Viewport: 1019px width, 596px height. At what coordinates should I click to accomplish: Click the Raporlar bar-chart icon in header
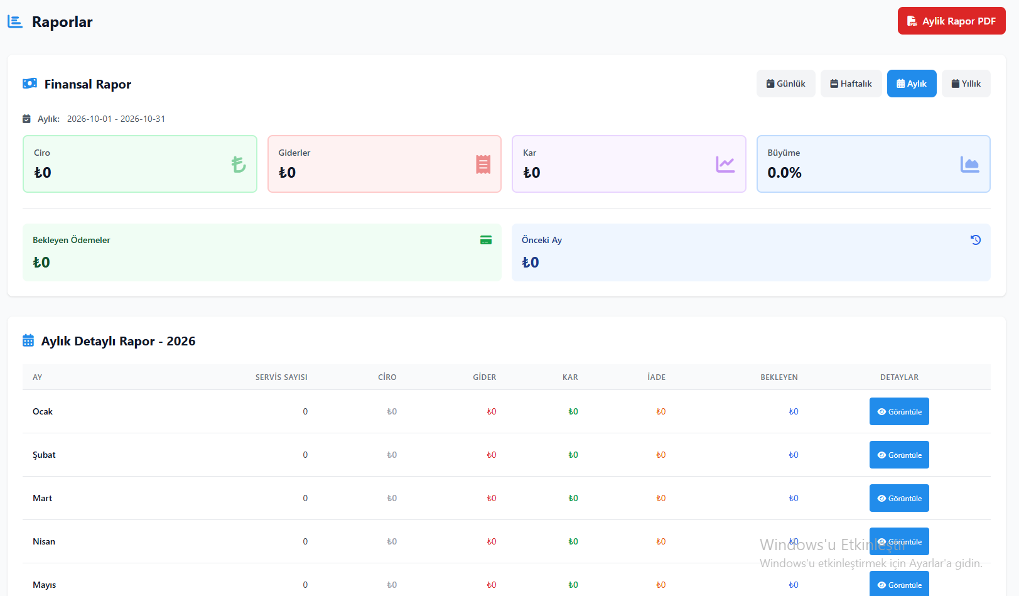click(x=15, y=22)
